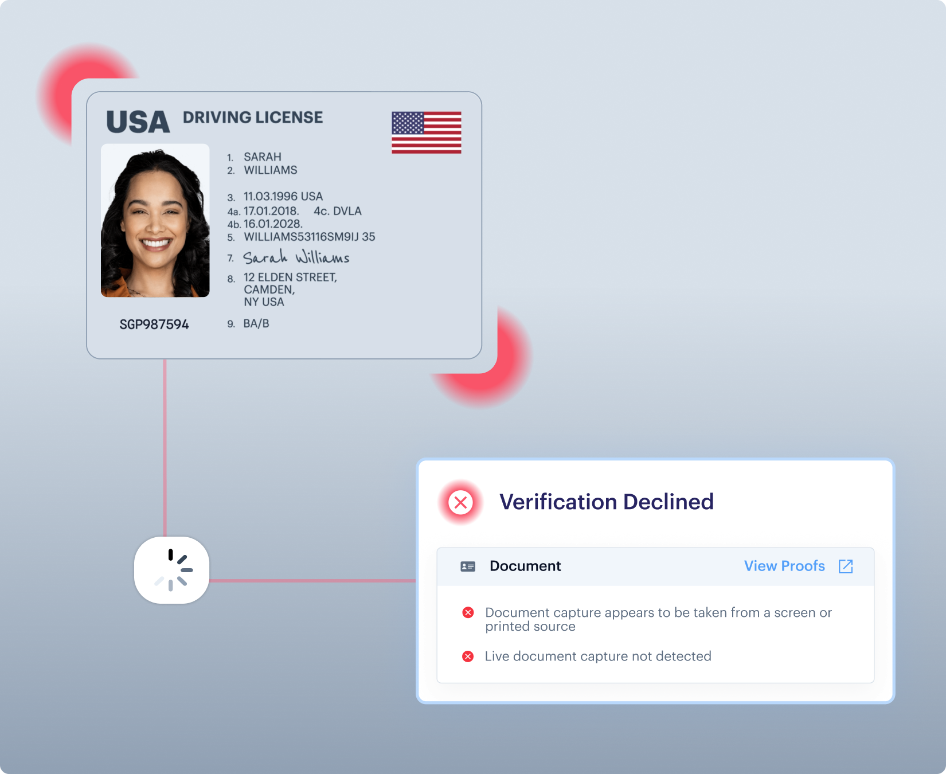The height and width of the screenshot is (774, 946).
Task: Click the ID card Document icon
Action: pos(468,566)
